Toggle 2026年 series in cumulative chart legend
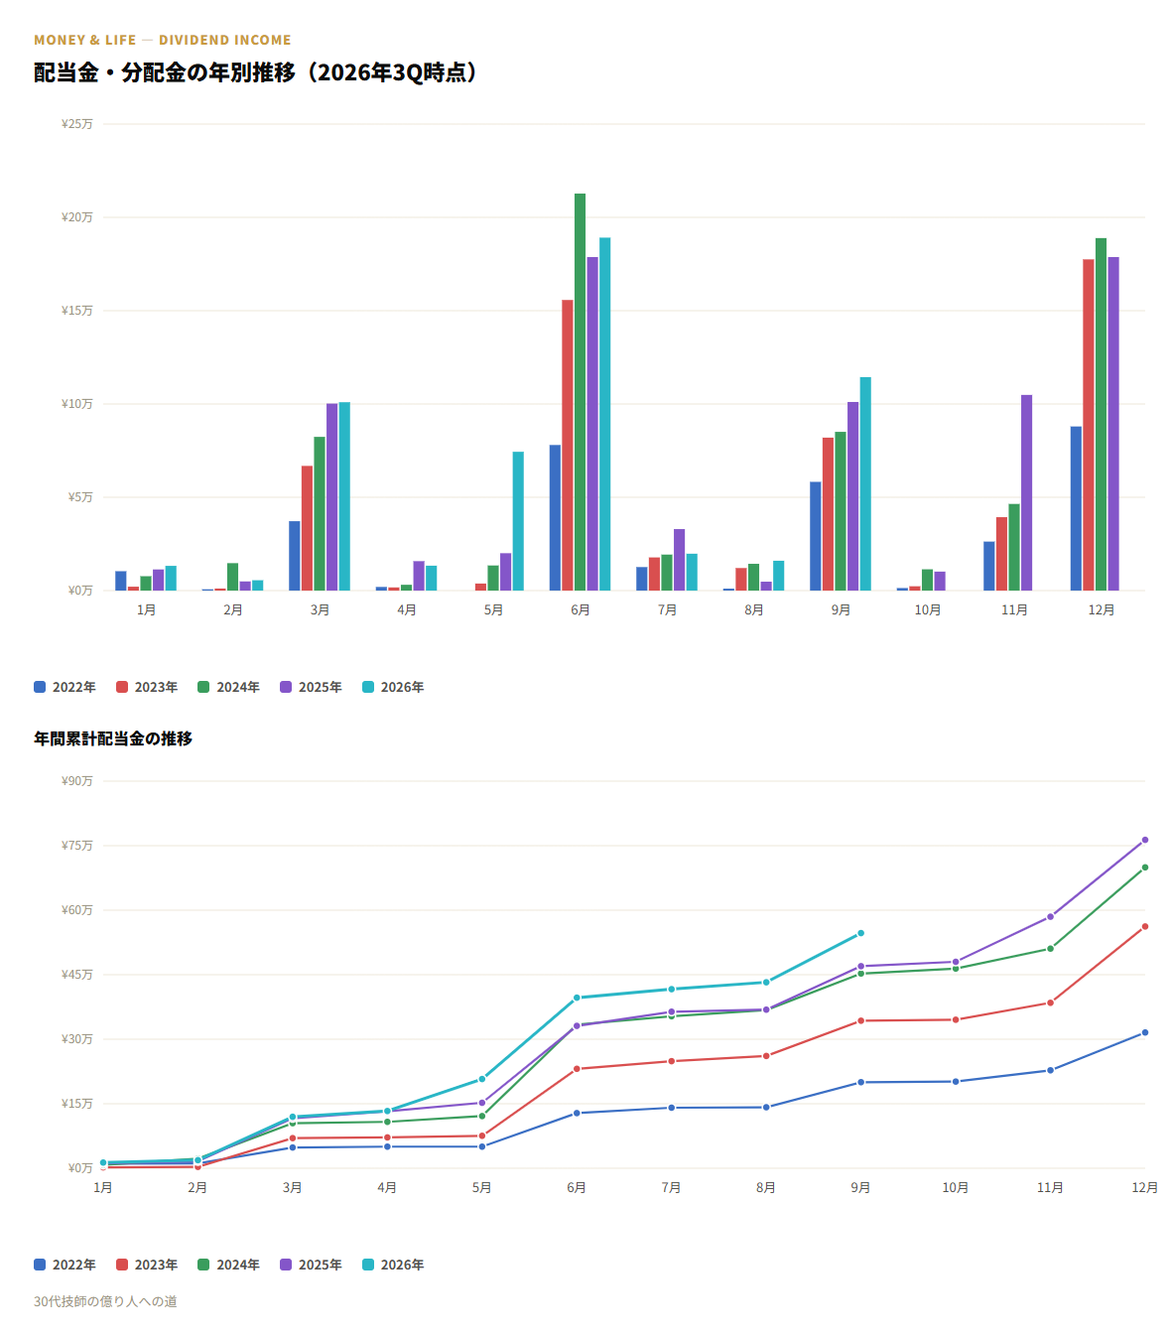This screenshot has height=1336, width=1171. [x=393, y=1265]
